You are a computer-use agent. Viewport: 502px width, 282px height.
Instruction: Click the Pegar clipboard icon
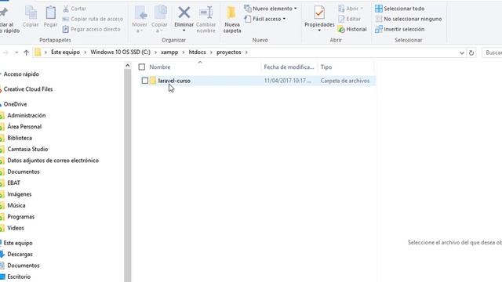pos(50,13)
